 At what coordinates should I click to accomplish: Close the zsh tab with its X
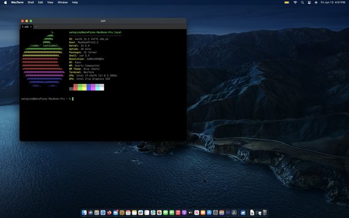[x=31, y=26]
